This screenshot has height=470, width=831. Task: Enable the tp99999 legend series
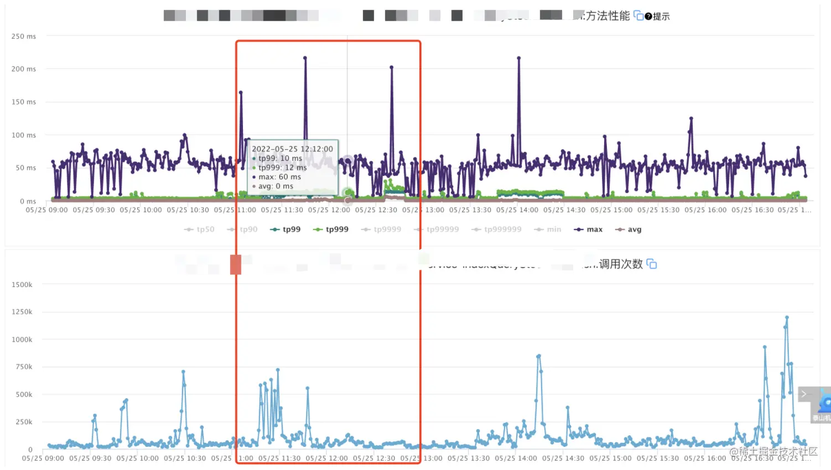437,229
